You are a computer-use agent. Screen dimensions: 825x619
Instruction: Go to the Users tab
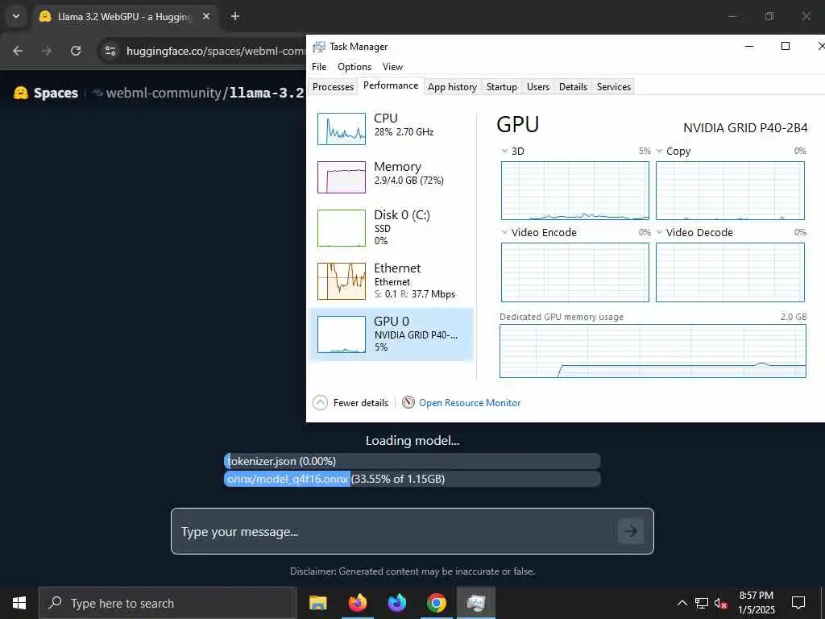coord(537,87)
